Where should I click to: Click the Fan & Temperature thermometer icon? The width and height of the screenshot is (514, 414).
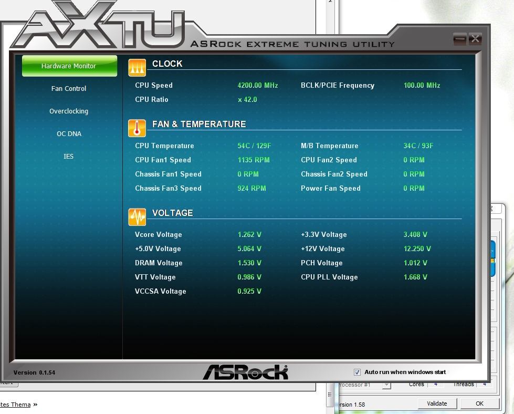coord(137,128)
